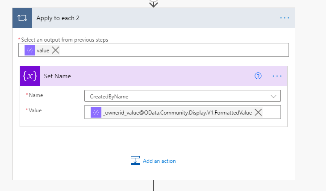Click the _ownerid_value token icon
Image resolution: width=326 pixels, height=191 pixels.
click(x=96, y=112)
